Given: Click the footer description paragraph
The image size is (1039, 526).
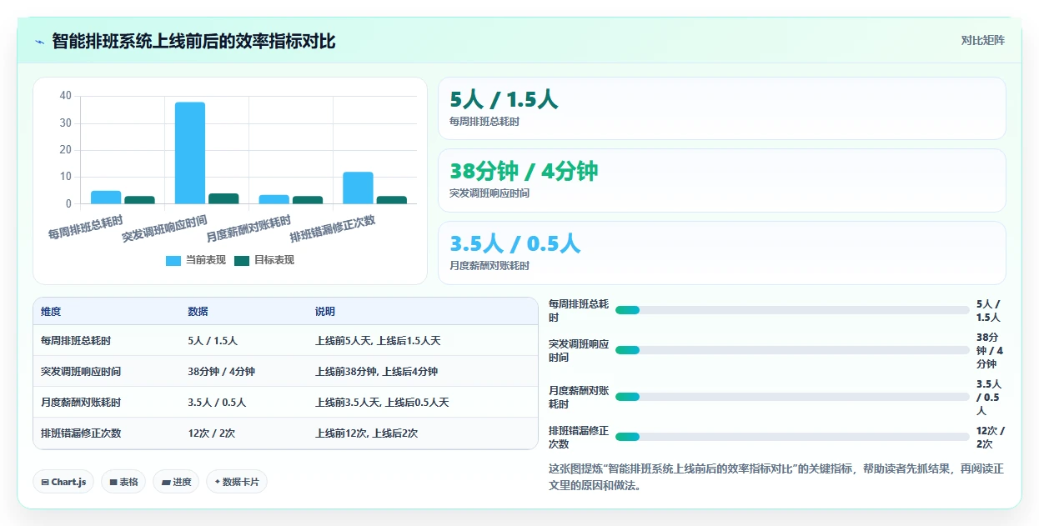Looking at the screenshot, I should 776,478.
